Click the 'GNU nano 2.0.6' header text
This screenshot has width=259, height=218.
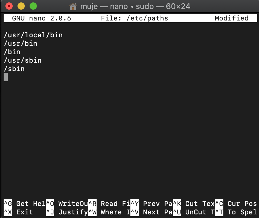(x=41, y=18)
